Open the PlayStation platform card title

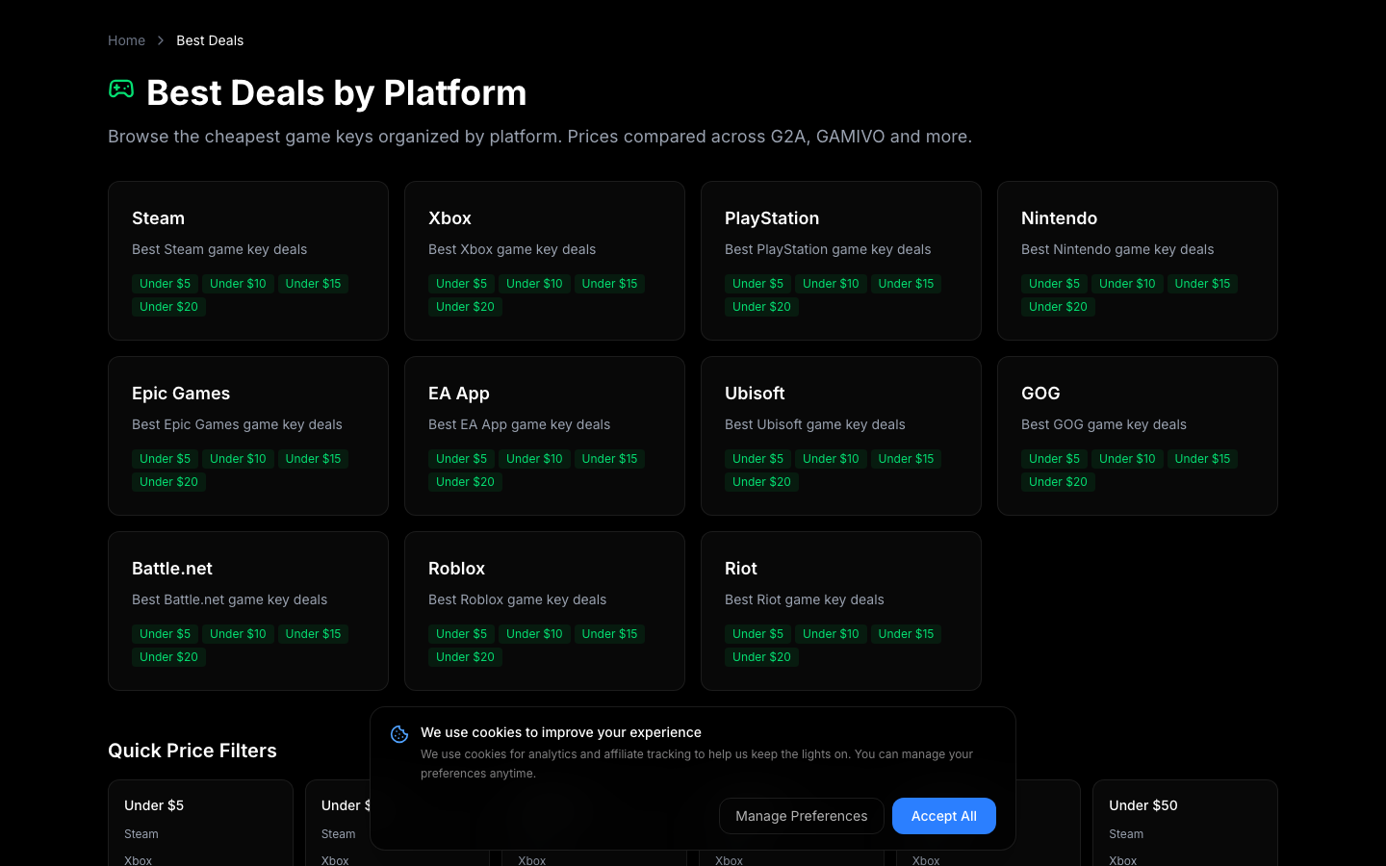772,218
